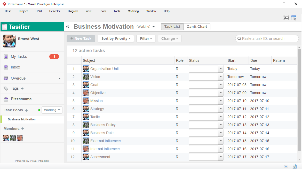The height and width of the screenshot is (170, 302).
Task: Click Ernest West's avatar thumbnail
Action: point(9,41)
